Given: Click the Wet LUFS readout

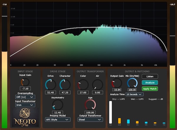Looking at the screenshot, I should [137, 99].
